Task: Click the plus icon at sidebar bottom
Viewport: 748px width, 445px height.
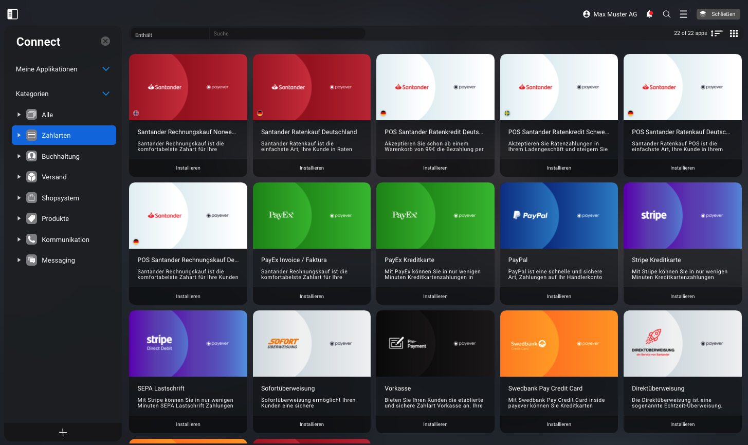Action: point(63,433)
